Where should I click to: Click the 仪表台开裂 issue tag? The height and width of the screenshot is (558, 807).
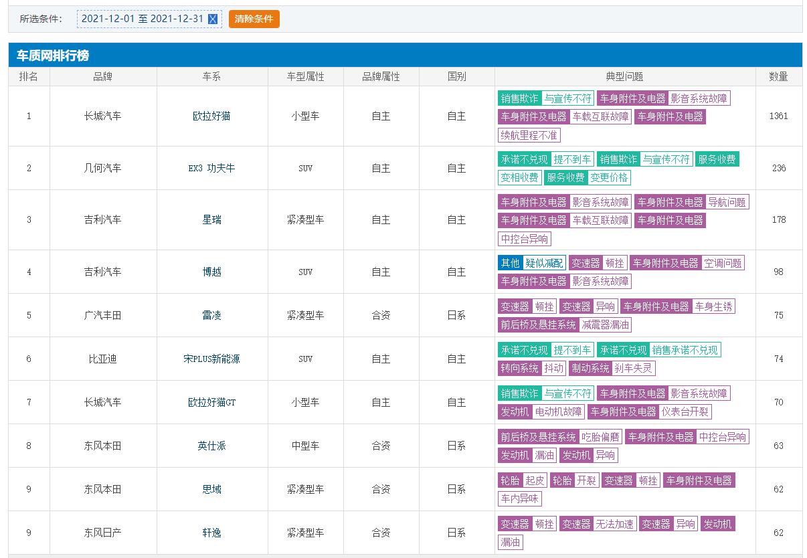tap(685, 412)
